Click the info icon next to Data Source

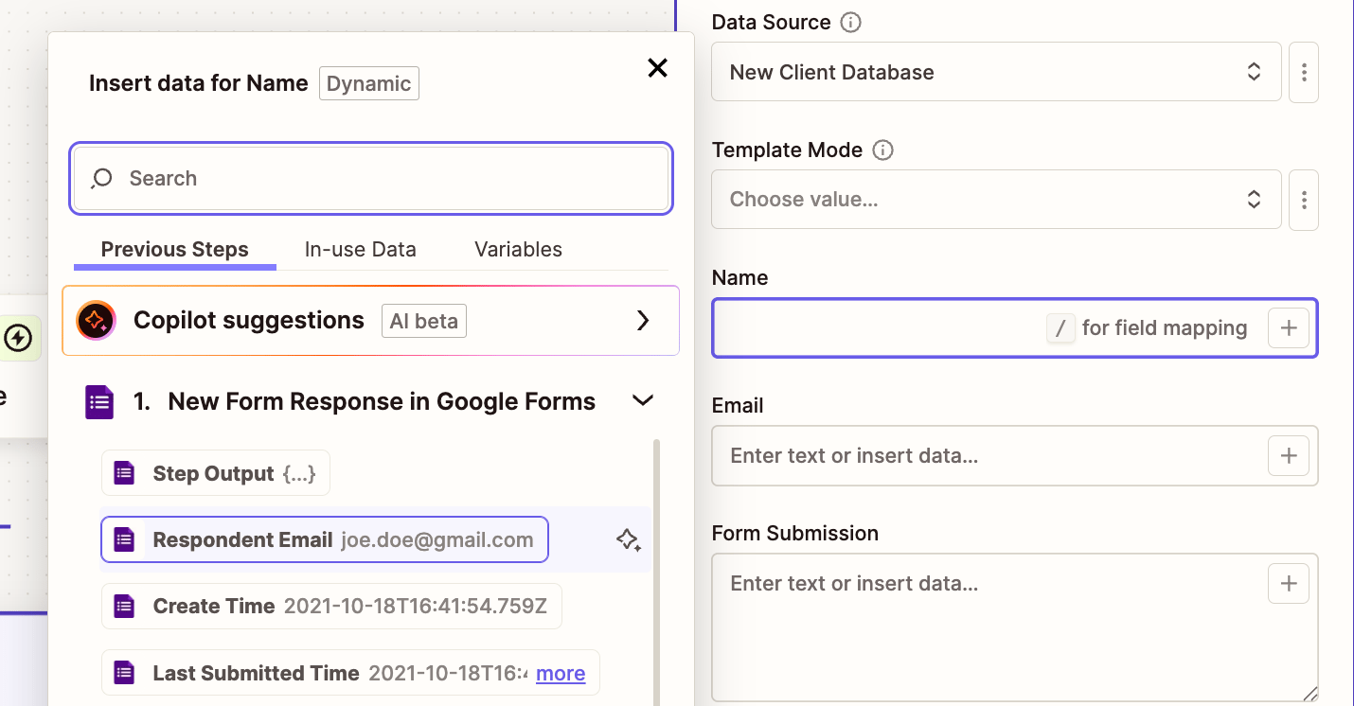(851, 22)
